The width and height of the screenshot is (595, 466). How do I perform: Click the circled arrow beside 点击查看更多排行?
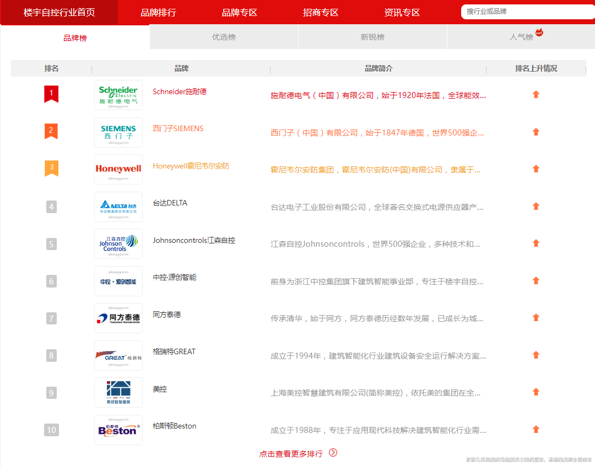point(333,453)
